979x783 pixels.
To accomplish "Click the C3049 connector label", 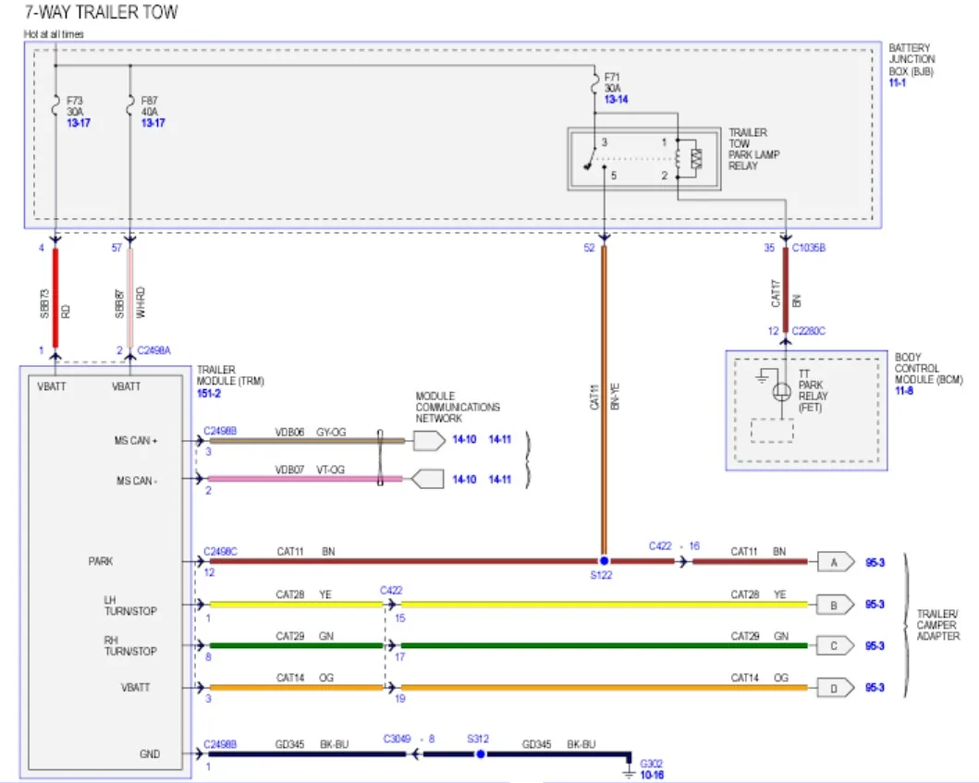I will [x=398, y=739].
